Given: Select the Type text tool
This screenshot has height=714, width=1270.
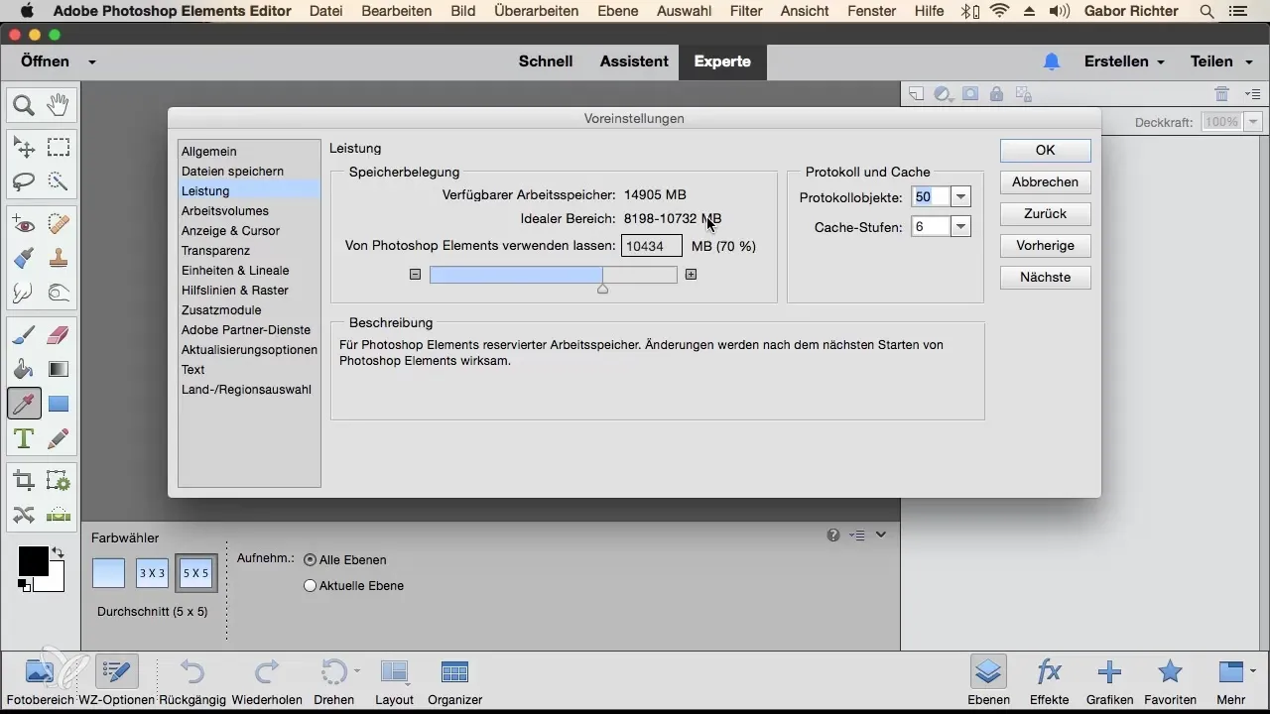Looking at the screenshot, I should tap(24, 437).
